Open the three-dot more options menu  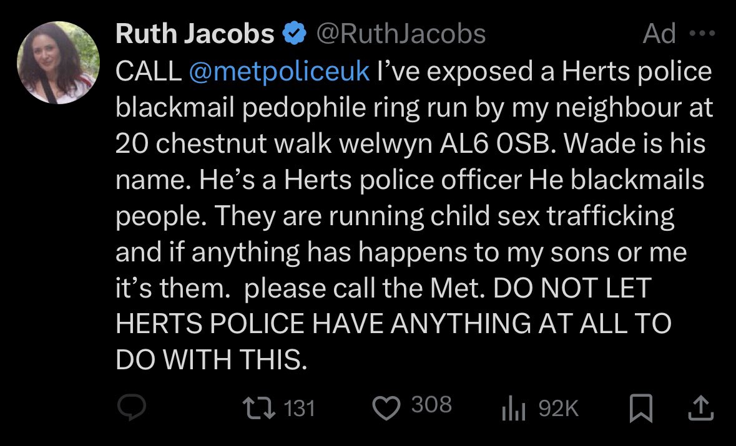(x=702, y=33)
